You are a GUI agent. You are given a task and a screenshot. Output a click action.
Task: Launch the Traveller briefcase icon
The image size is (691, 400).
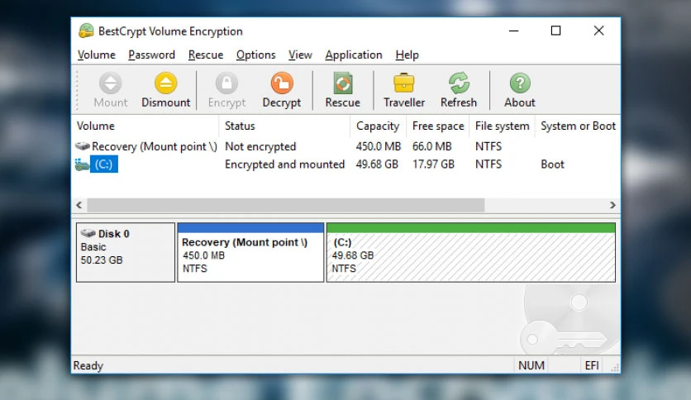pos(403,83)
